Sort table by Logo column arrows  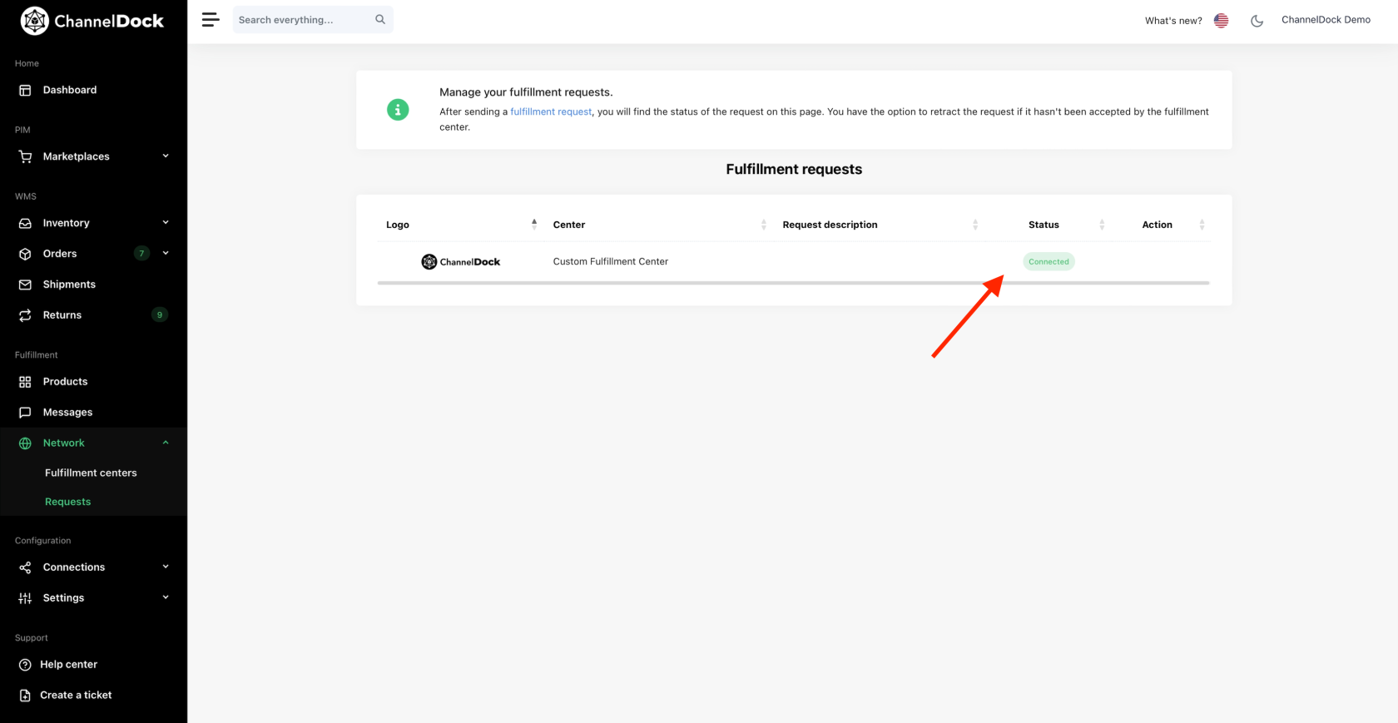[x=534, y=224]
